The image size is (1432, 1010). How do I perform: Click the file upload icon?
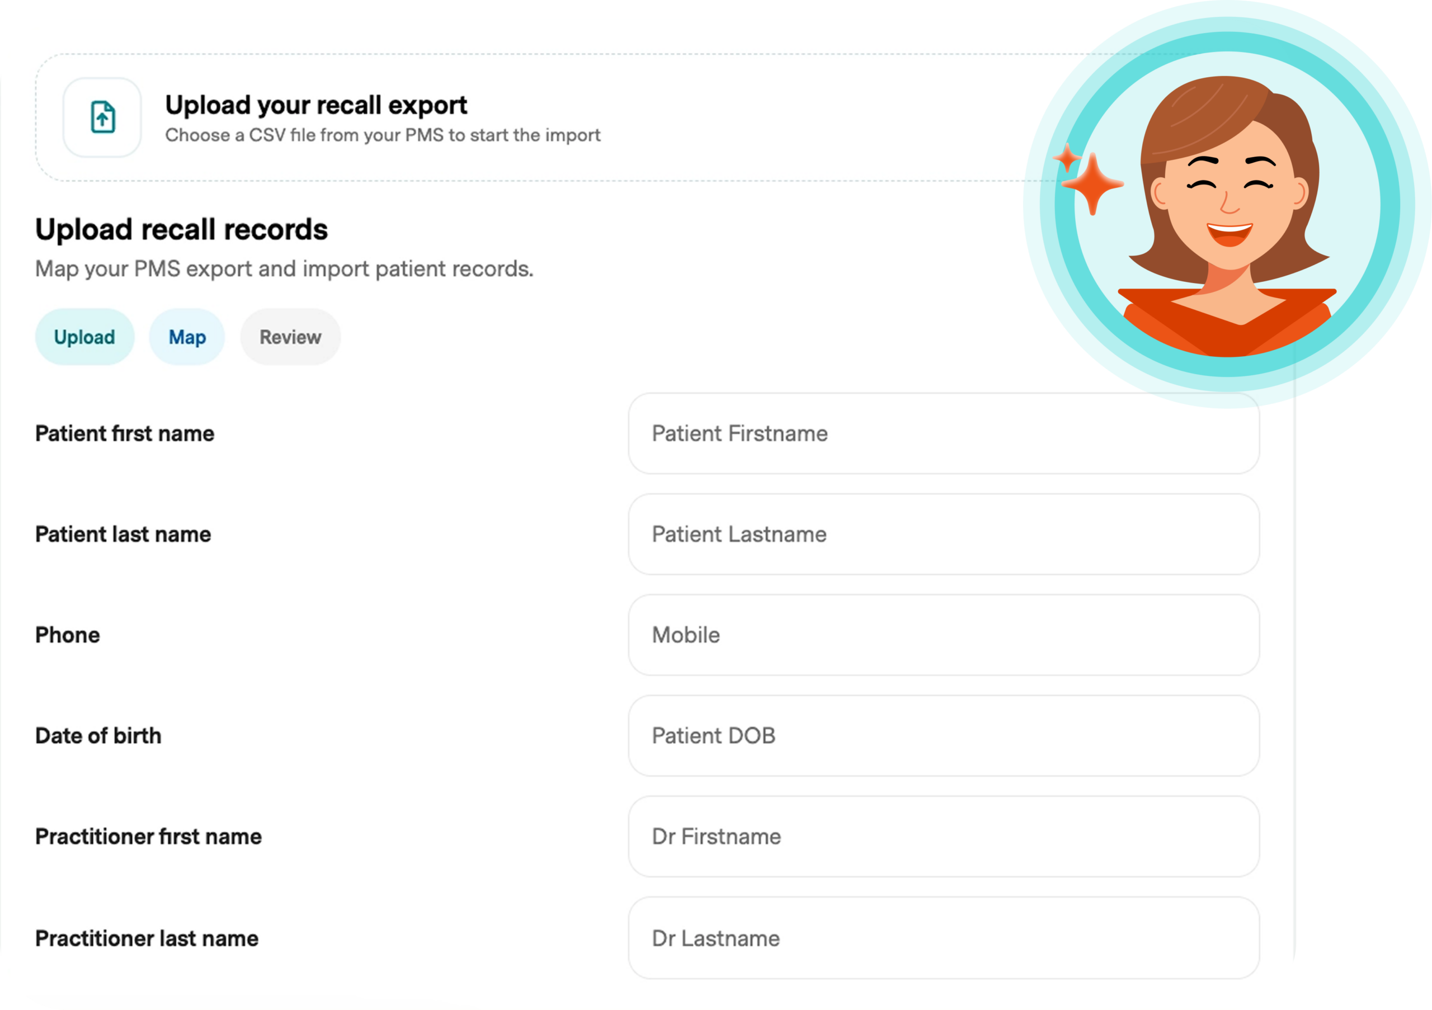pos(102,117)
